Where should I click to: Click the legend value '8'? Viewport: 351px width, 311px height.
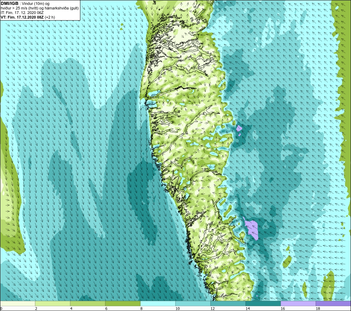(141, 309)
